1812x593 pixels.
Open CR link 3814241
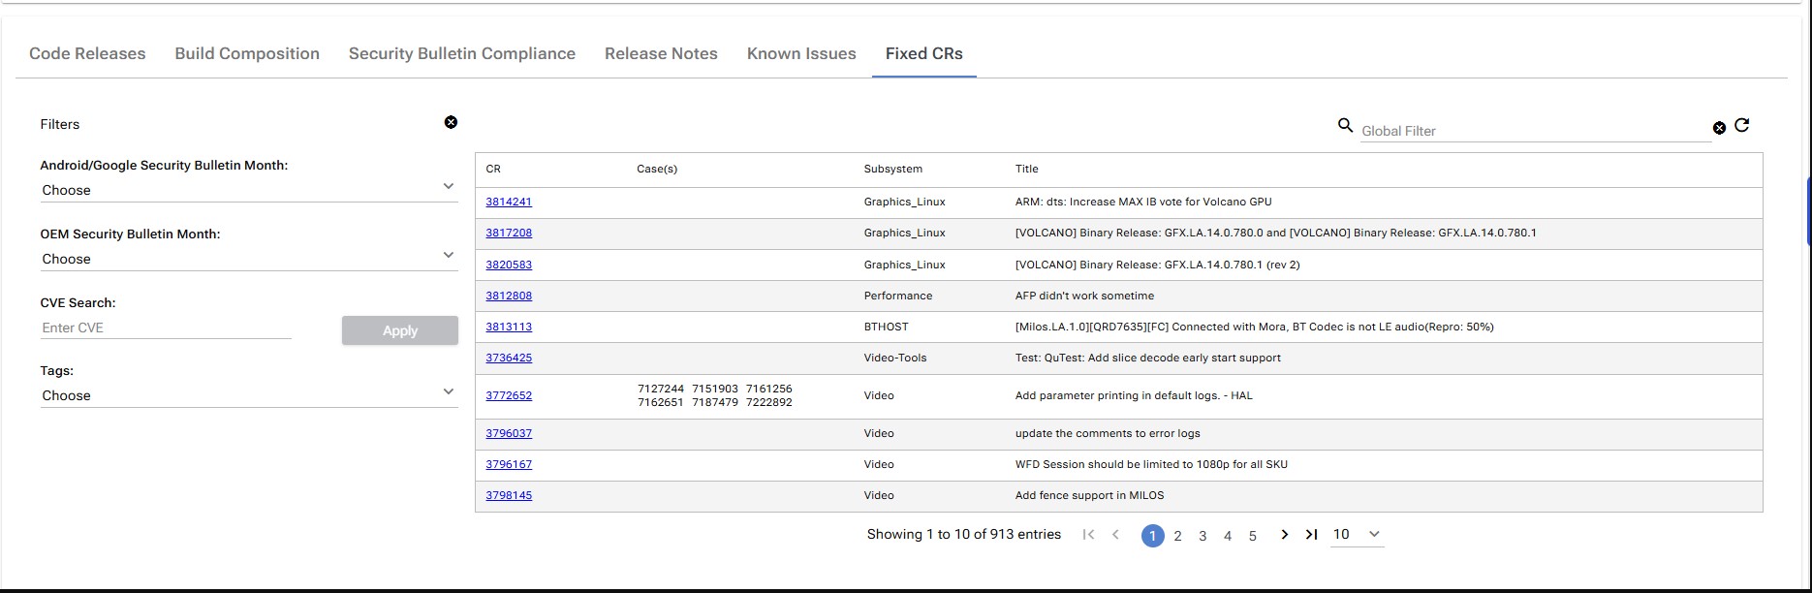[x=509, y=203]
